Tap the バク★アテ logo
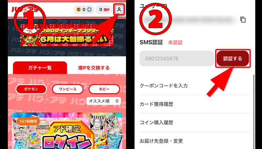 (x=25, y=10)
